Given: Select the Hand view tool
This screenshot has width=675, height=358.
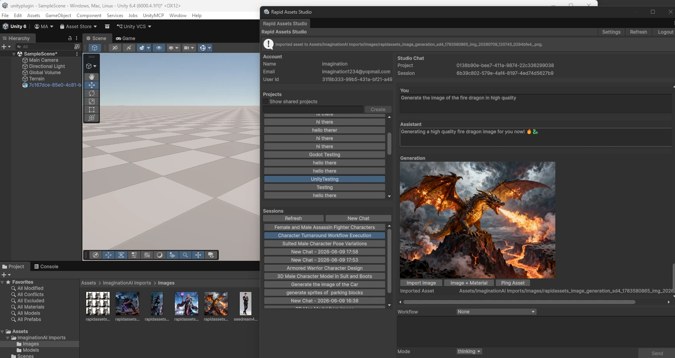Looking at the screenshot, I should (x=92, y=77).
